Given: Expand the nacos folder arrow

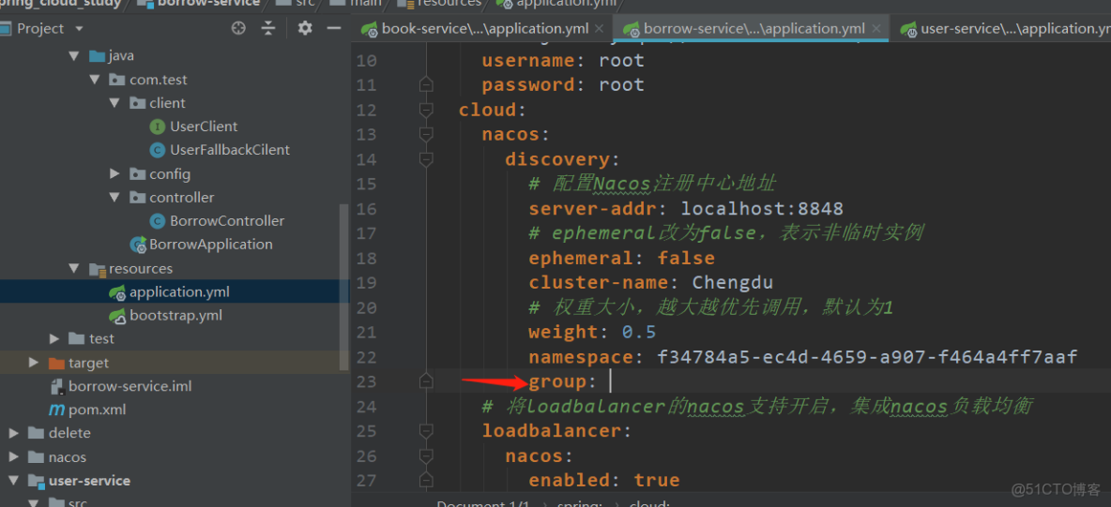Looking at the screenshot, I should (13, 456).
